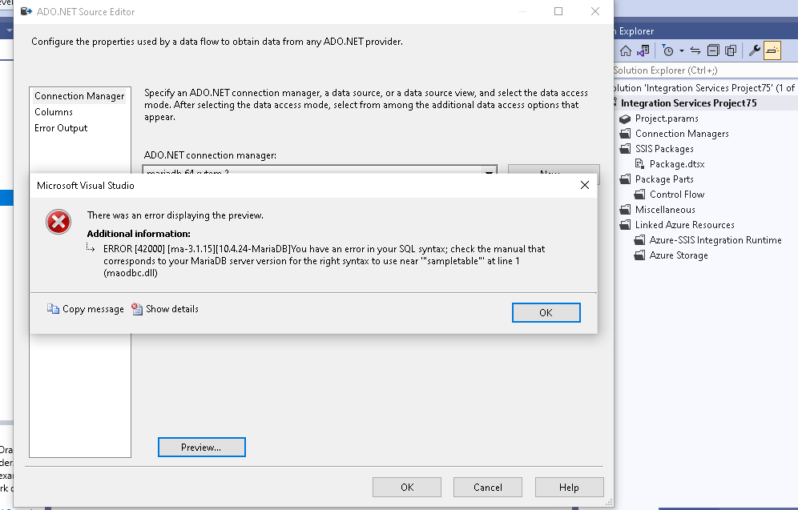This screenshot has height=510, width=798.
Task: Select Solution 'Integration Services Project75' node
Action: click(705, 88)
